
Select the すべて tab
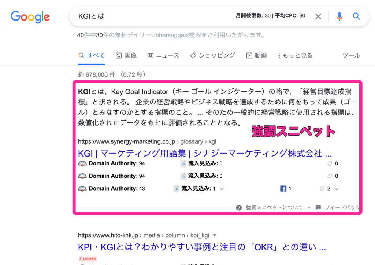point(91,56)
